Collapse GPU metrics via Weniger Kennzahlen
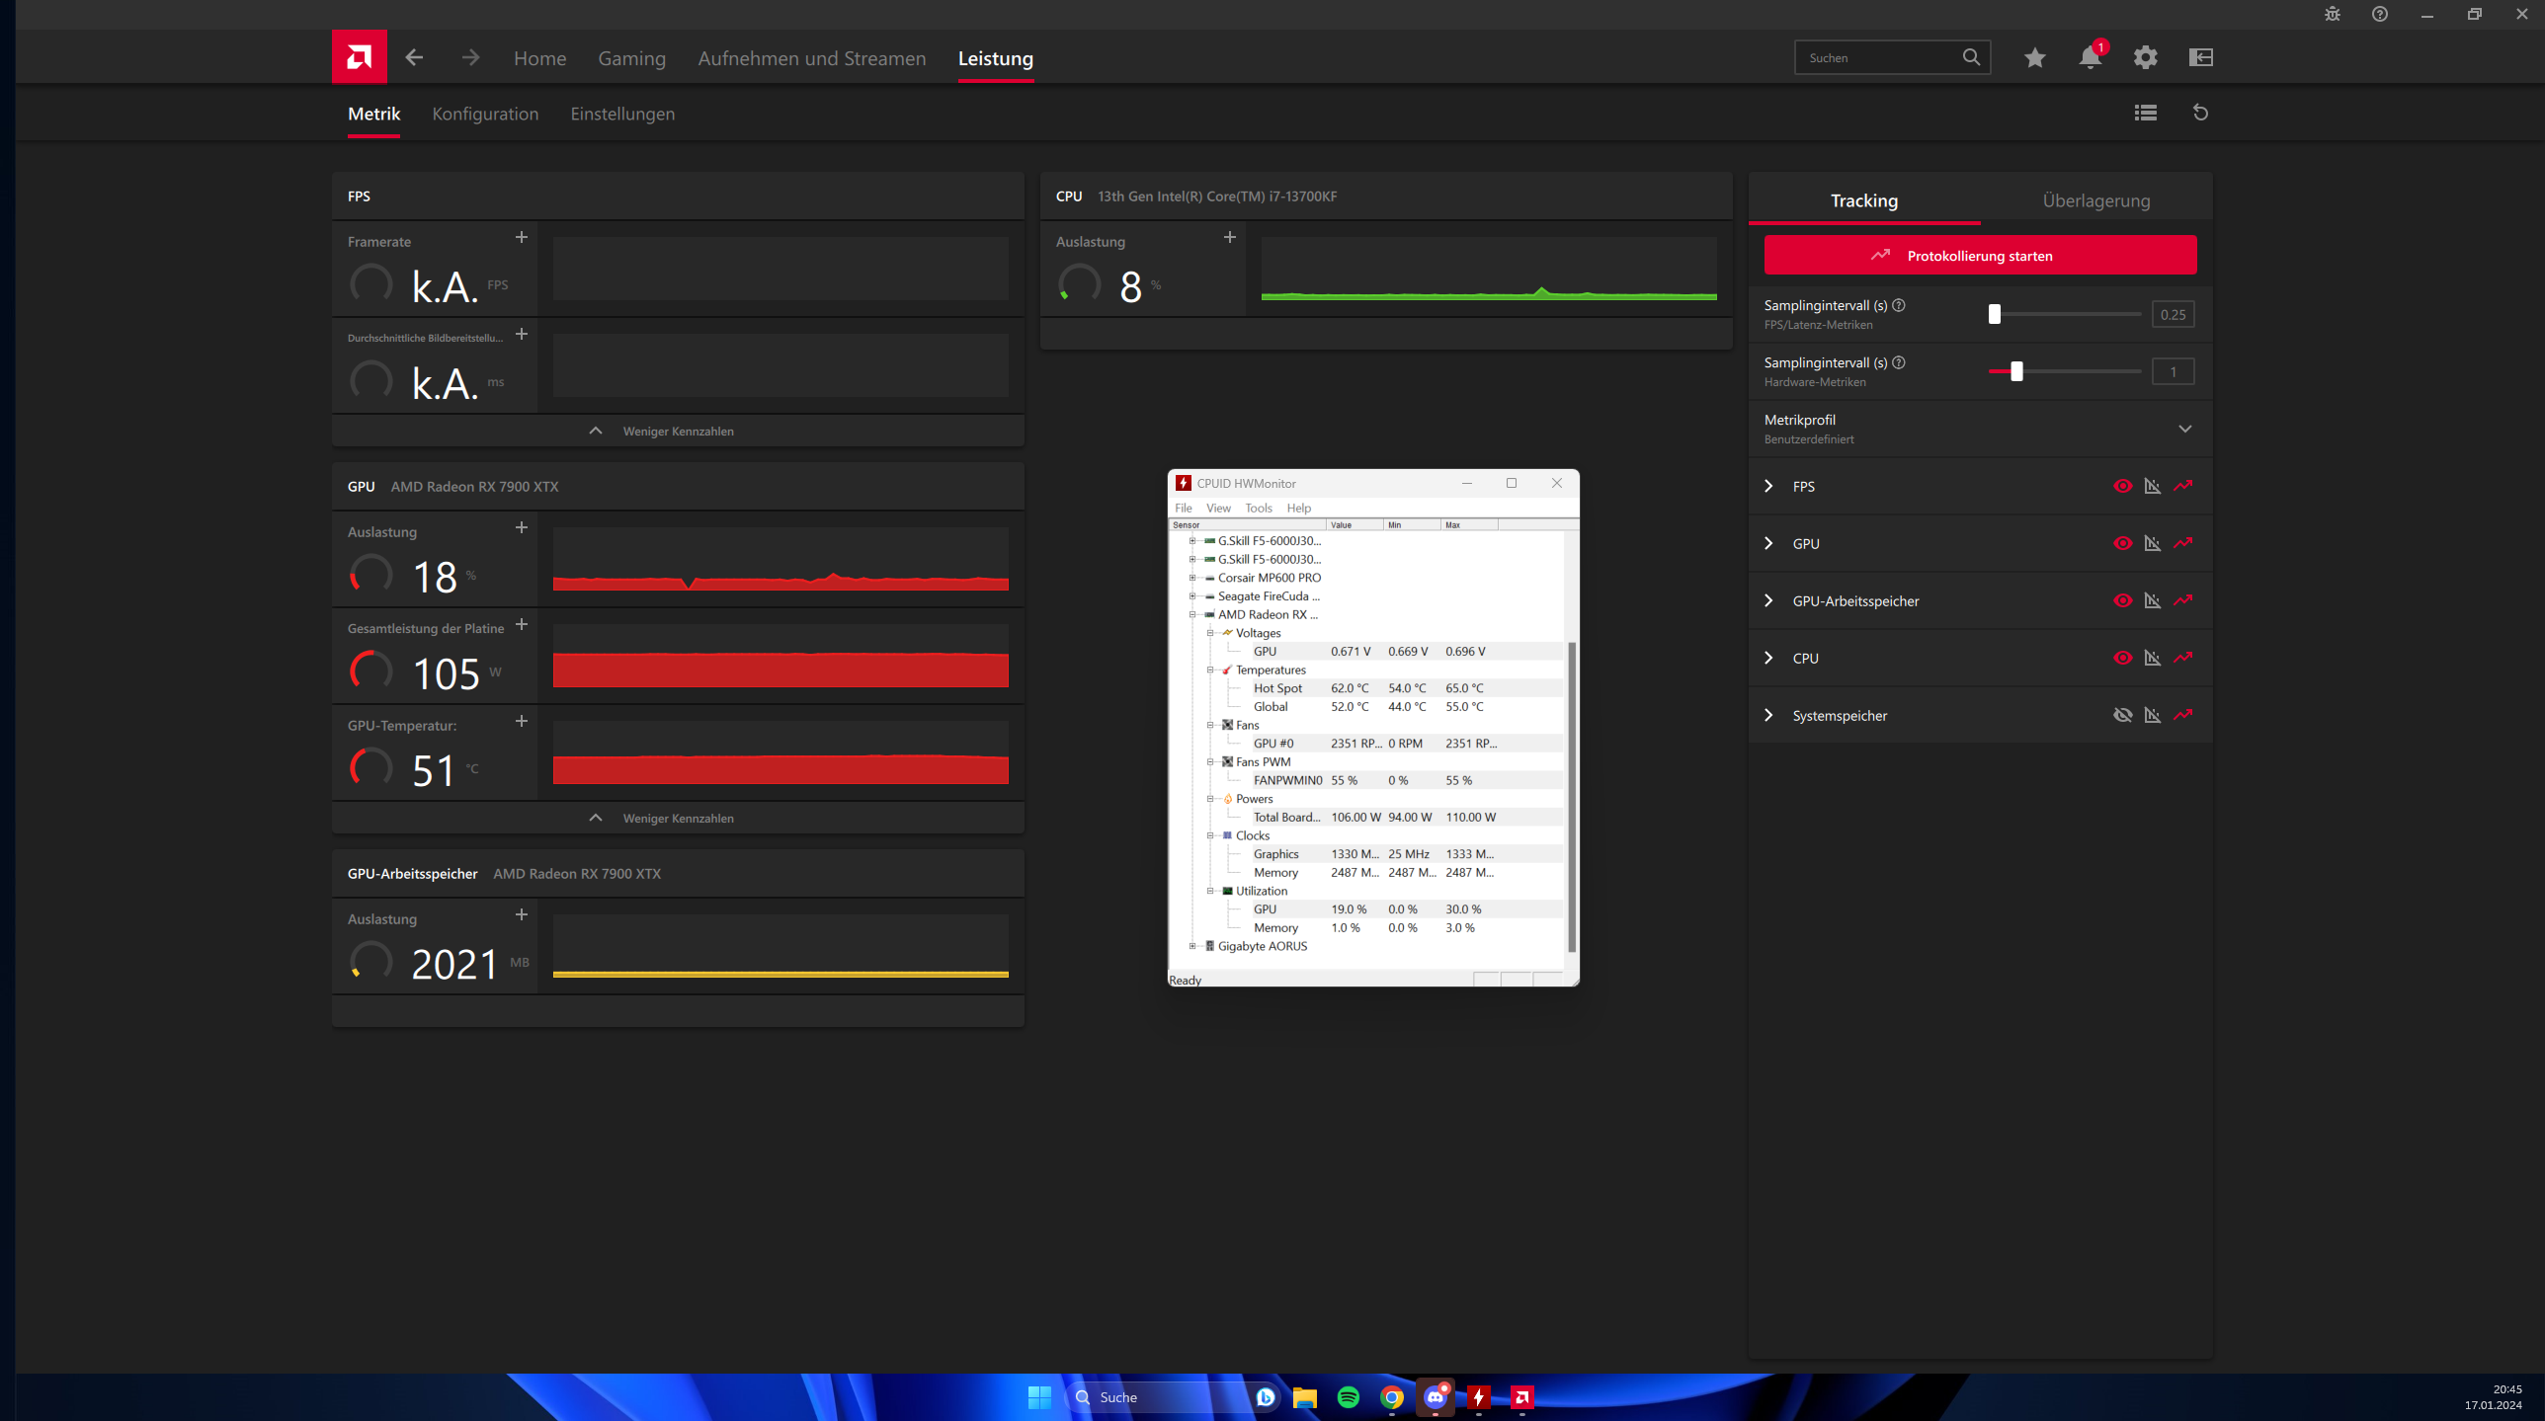The height and width of the screenshot is (1421, 2545). click(x=677, y=818)
